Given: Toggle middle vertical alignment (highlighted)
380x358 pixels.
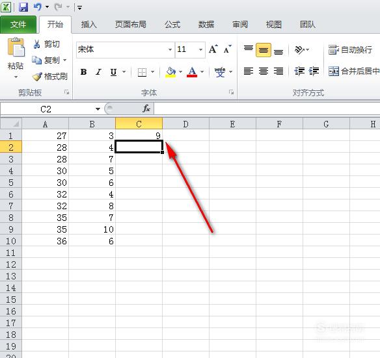Looking at the screenshot, I should tap(264, 50).
